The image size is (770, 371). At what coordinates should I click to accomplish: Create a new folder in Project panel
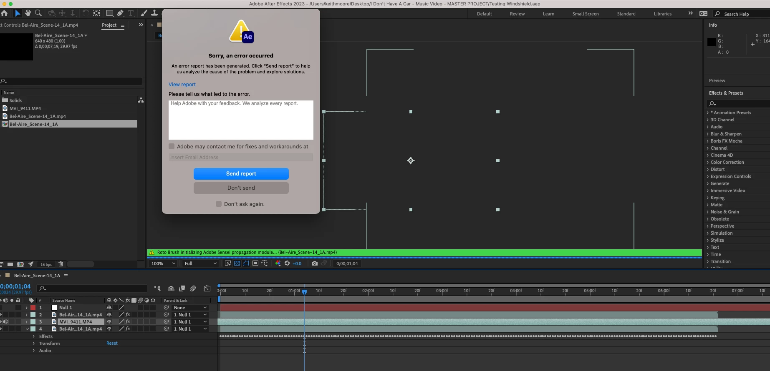[x=10, y=264]
